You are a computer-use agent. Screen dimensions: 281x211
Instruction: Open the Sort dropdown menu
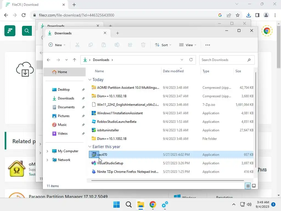(x=163, y=45)
